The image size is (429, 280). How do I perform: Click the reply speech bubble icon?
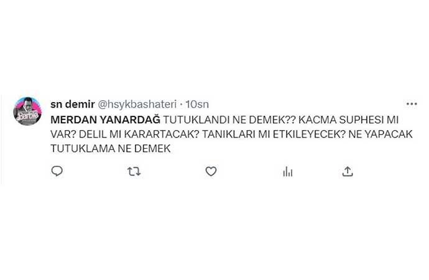point(57,171)
